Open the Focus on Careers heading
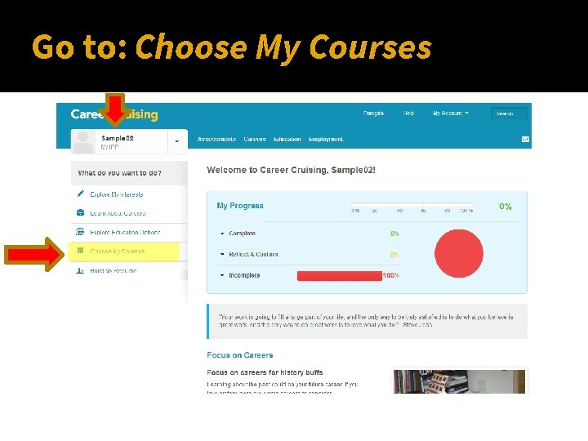 coord(240,354)
